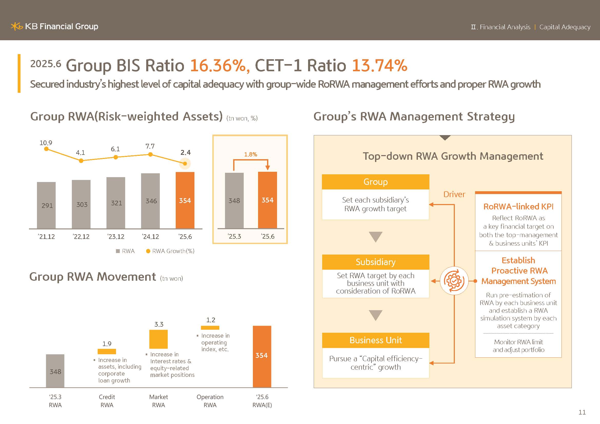
Task: Click the dark notch arrow atop strategy panel
Action: tap(445, 137)
